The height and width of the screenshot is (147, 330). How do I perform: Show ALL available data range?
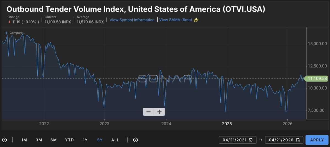tap(115, 140)
